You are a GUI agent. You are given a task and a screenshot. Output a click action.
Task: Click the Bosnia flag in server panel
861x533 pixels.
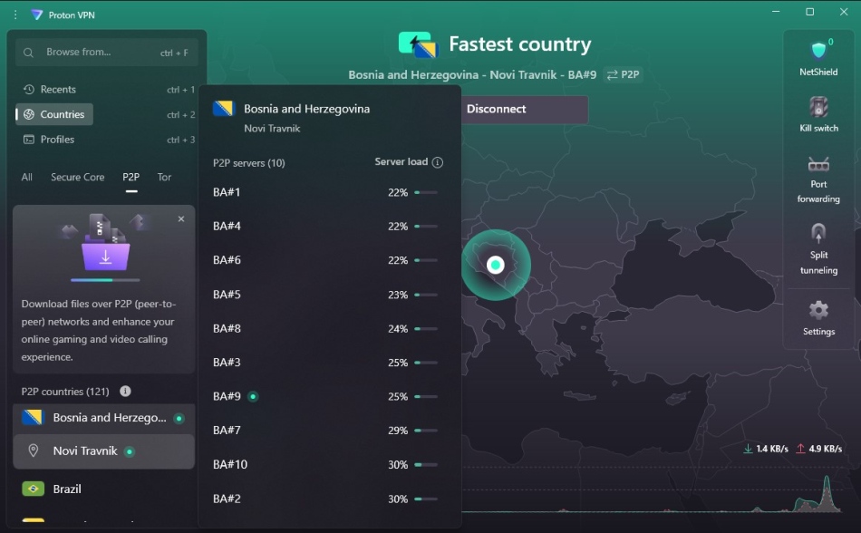(x=224, y=109)
